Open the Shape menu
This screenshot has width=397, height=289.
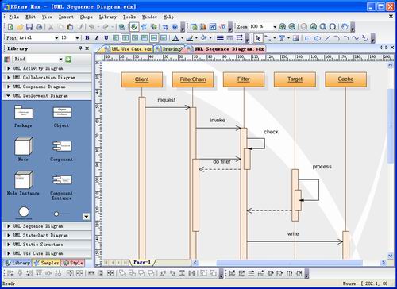87,17
